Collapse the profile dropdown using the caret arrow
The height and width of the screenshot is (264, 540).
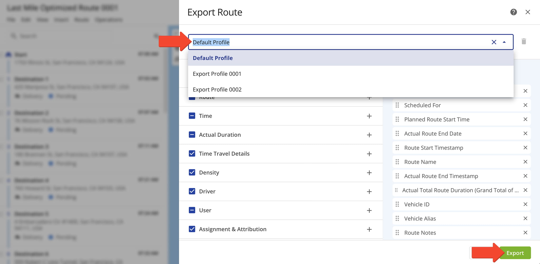click(504, 42)
